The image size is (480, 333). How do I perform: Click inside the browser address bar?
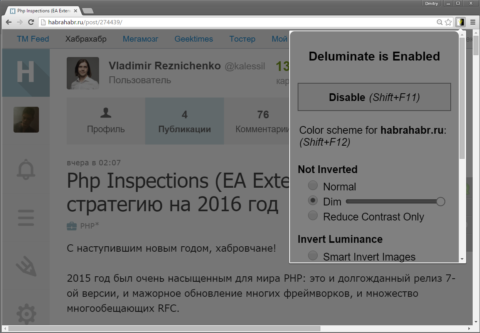(x=154, y=22)
